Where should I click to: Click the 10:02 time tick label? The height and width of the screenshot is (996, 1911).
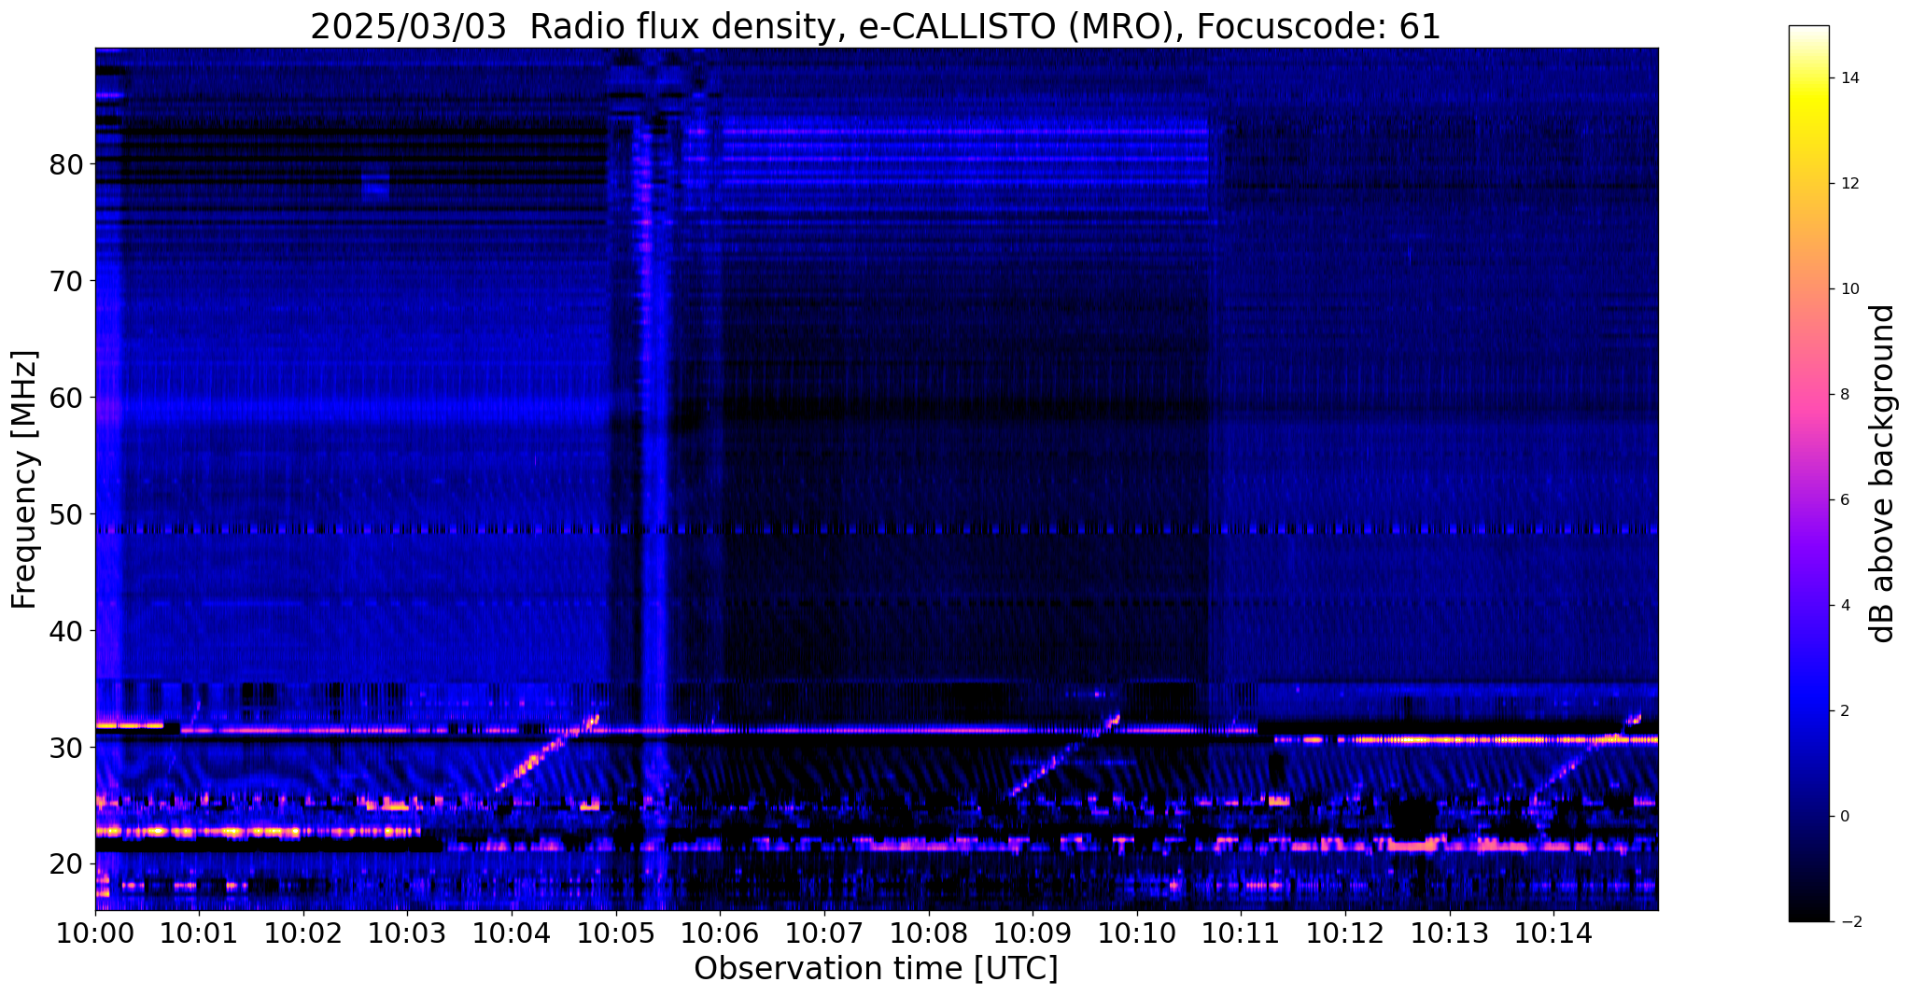click(304, 933)
